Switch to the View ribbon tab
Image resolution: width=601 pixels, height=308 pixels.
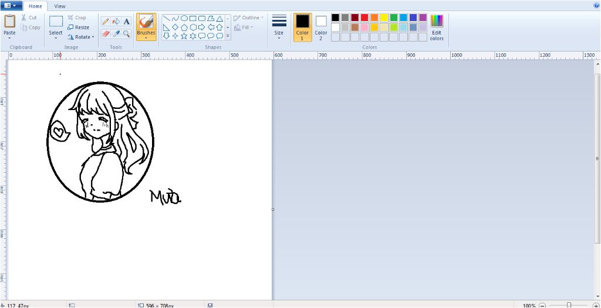60,6
